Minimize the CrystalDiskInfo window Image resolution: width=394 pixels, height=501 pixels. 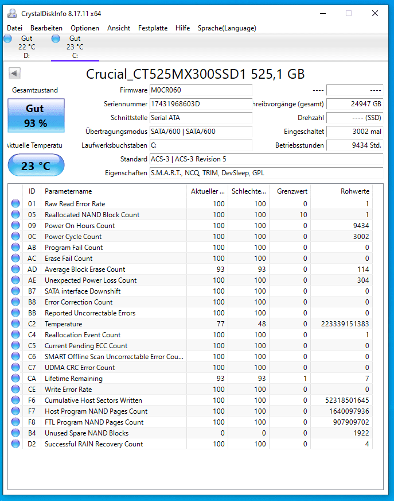323,13
